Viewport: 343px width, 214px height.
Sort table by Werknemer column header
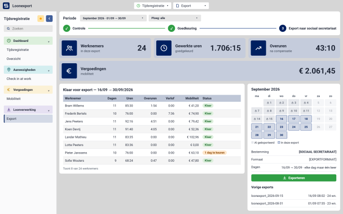[x=73, y=98]
